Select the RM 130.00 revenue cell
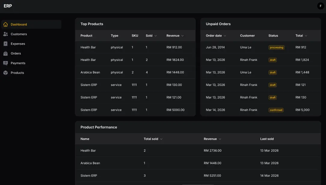326x185 pixels. (174, 85)
